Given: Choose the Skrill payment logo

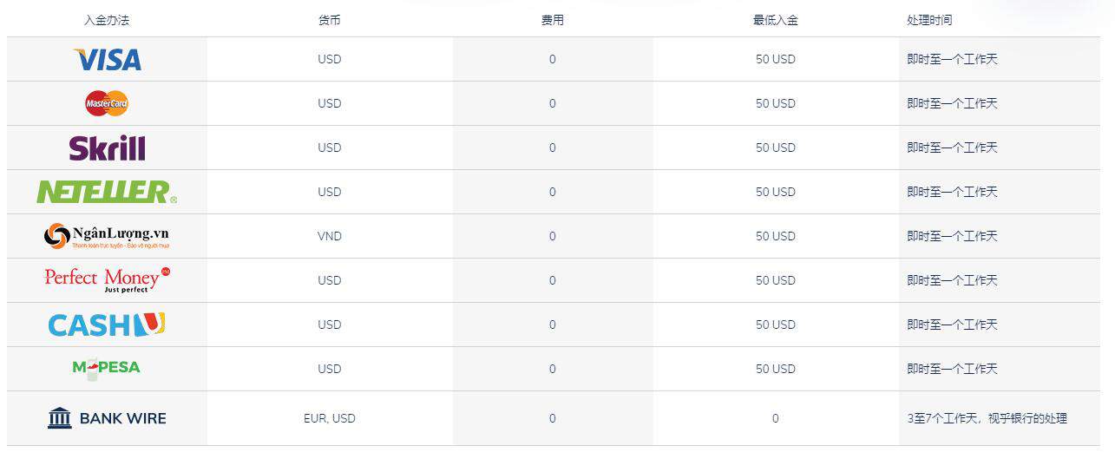Looking at the screenshot, I should (x=107, y=148).
